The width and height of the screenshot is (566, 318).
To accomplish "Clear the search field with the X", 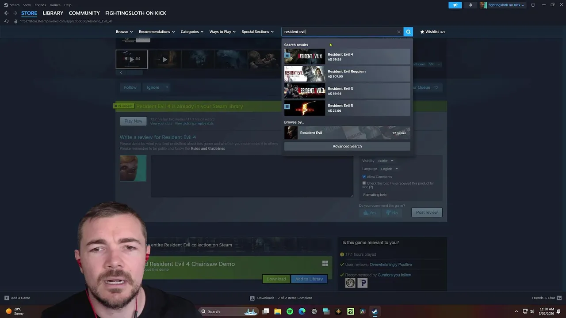I will [x=398, y=32].
